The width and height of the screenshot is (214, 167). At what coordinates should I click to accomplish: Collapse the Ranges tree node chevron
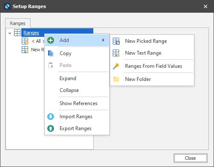coord(10,33)
